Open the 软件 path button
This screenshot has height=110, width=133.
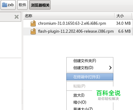click(x=22, y=5)
